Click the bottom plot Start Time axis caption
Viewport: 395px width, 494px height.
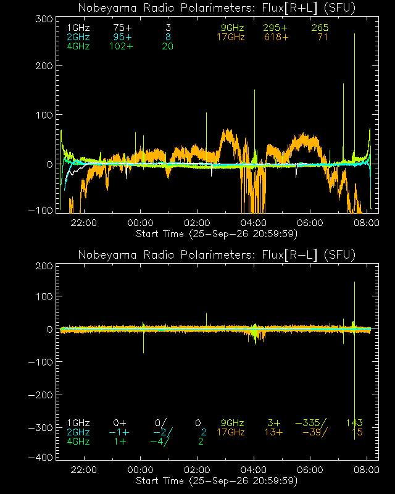[217, 481]
